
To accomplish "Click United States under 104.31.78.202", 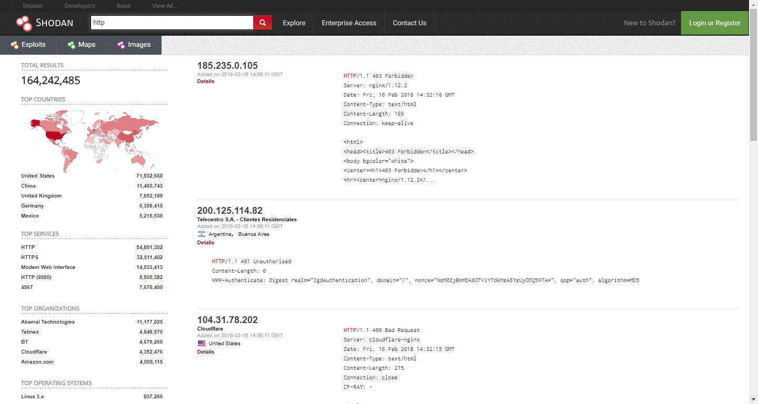I will 225,344.
